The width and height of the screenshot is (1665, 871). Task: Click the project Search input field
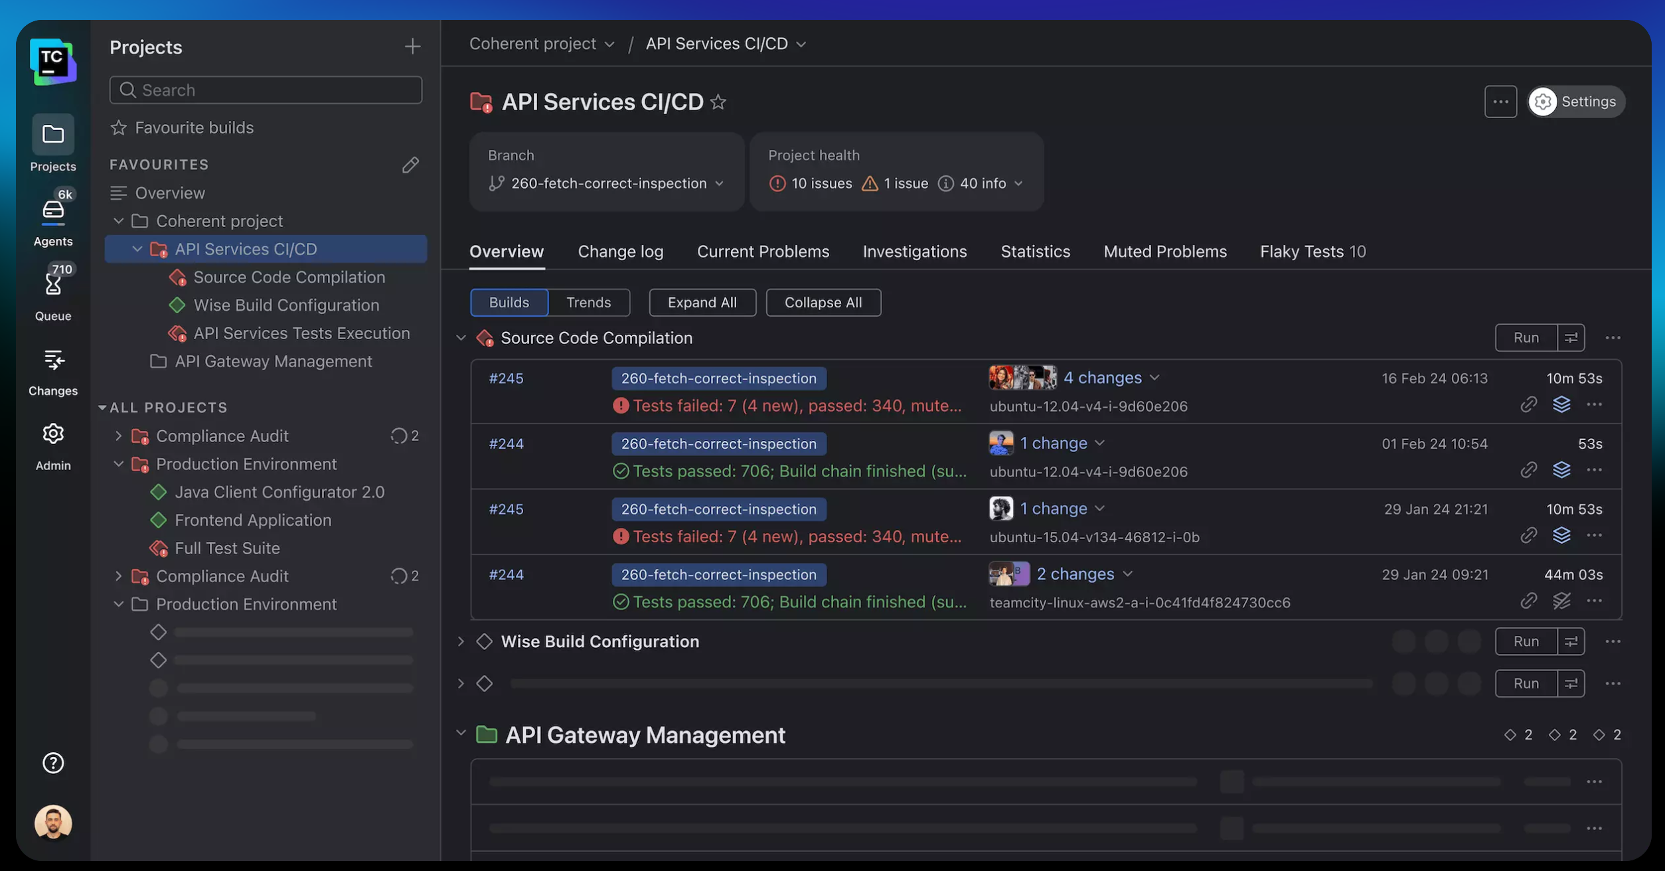tap(266, 90)
